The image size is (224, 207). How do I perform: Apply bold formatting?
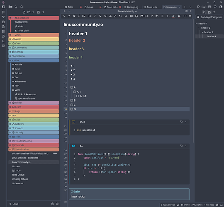coord(90,16)
